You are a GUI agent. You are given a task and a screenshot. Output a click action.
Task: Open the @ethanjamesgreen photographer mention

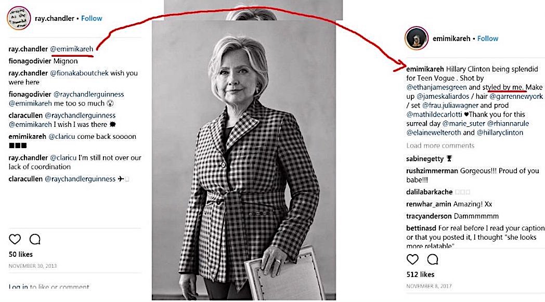pos(436,87)
